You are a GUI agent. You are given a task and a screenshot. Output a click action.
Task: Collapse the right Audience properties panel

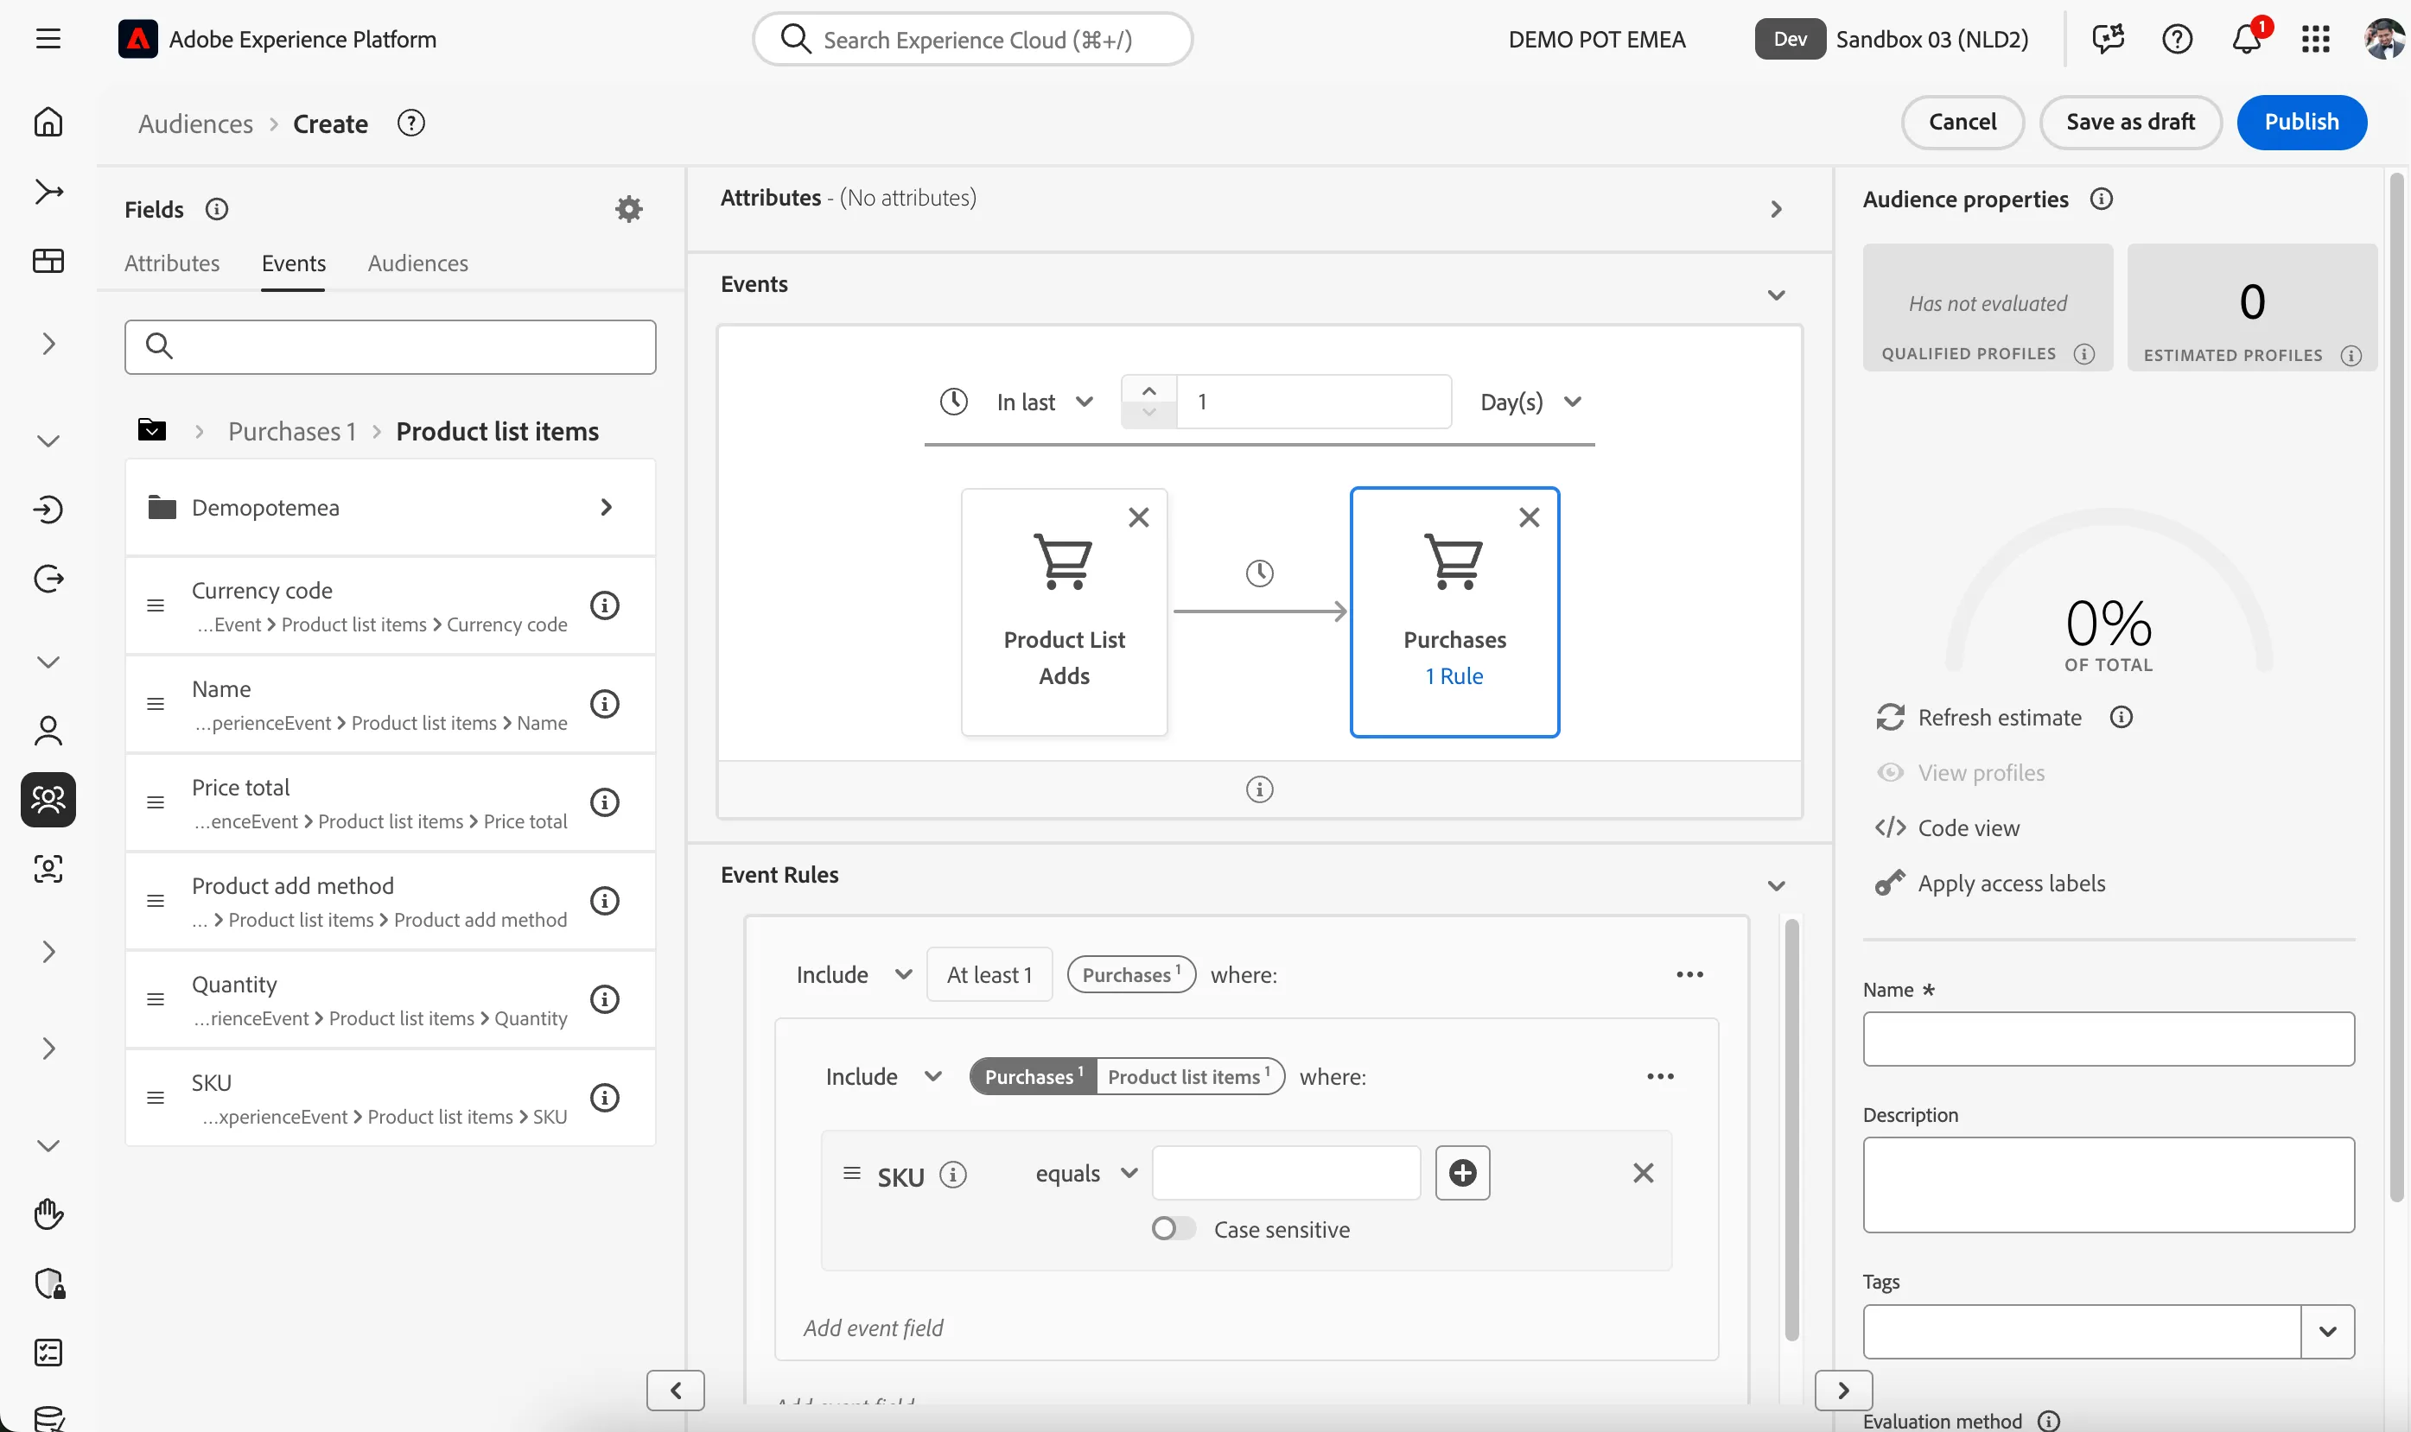click(1843, 1390)
